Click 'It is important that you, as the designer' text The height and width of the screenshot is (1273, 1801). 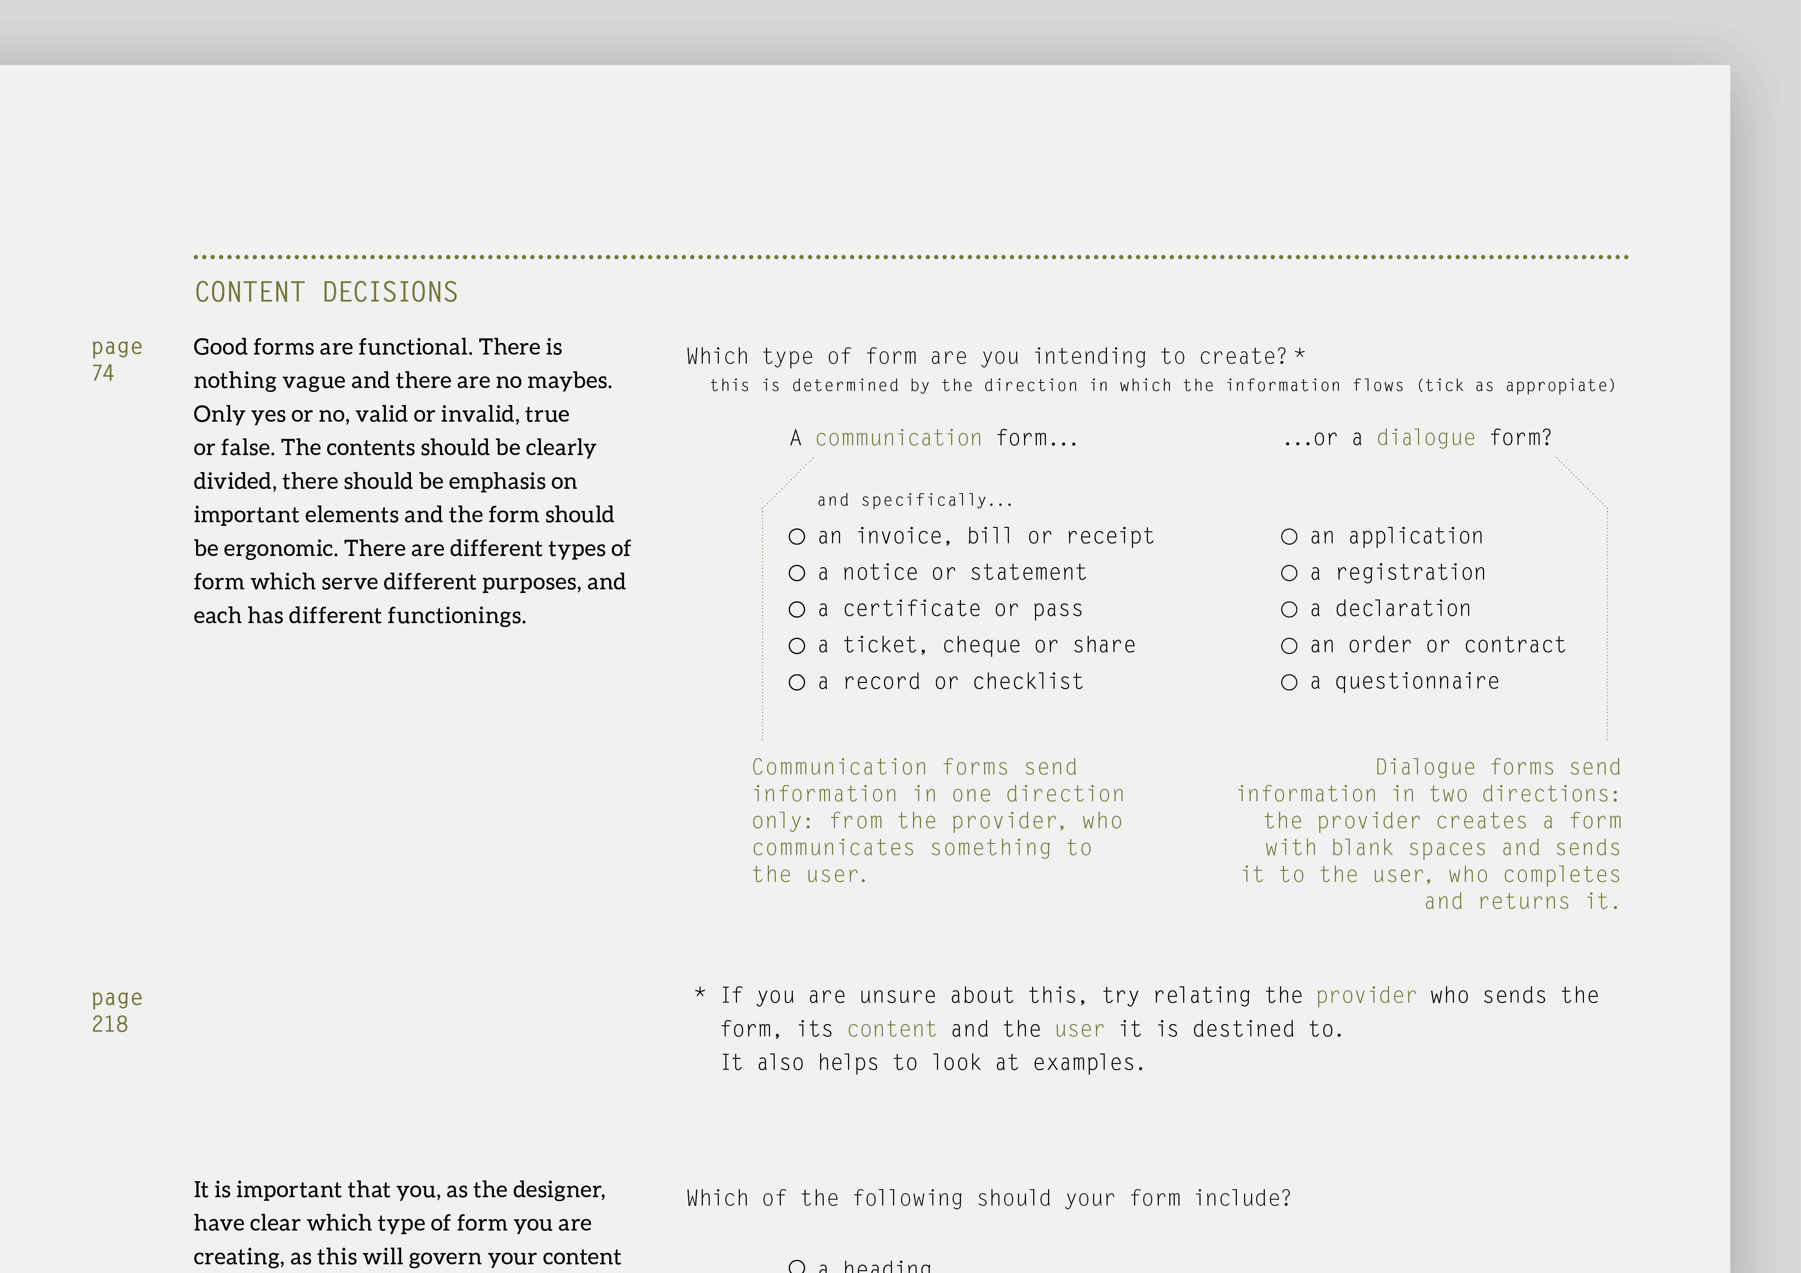pyautogui.click(x=399, y=1190)
